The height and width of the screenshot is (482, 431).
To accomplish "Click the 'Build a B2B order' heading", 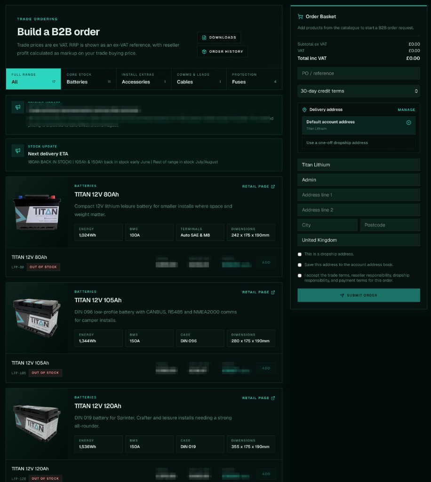I will [x=58, y=32].
